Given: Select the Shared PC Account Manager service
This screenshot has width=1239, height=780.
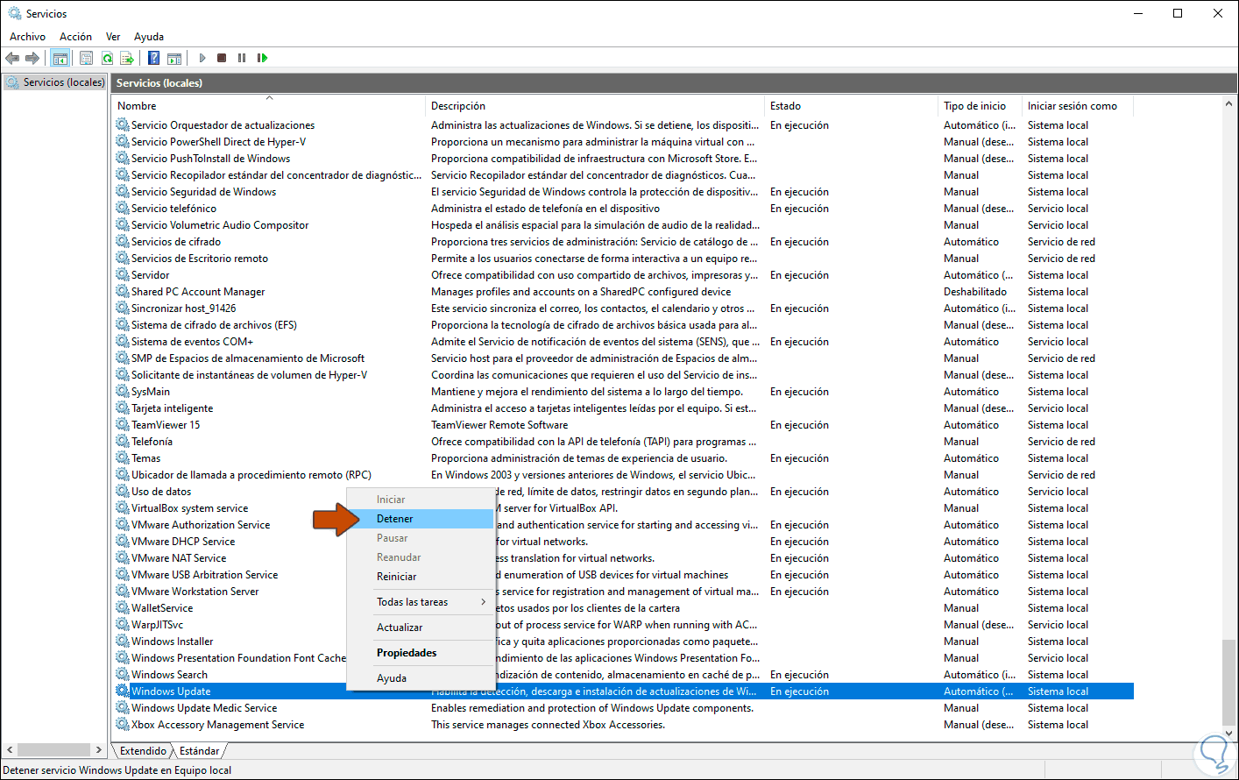Looking at the screenshot, I should [x=198, y=292].
